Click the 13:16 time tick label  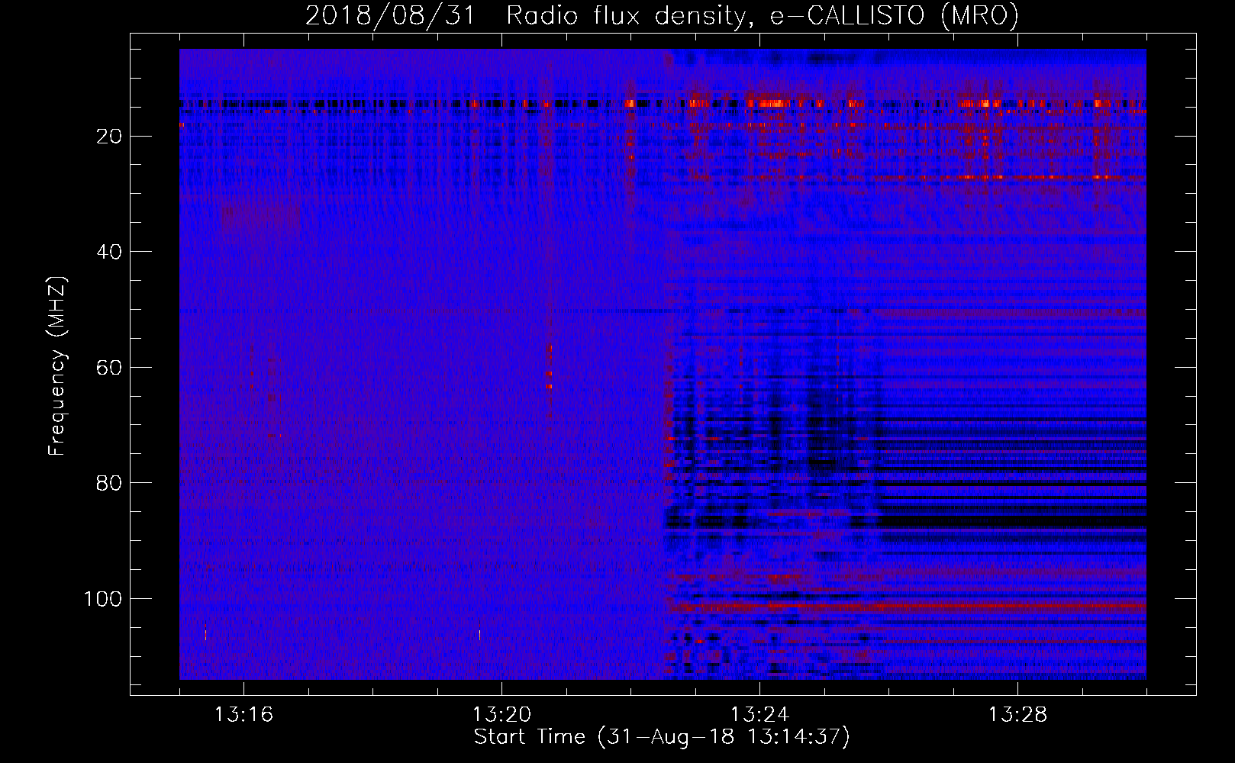[x=243, y=715]
